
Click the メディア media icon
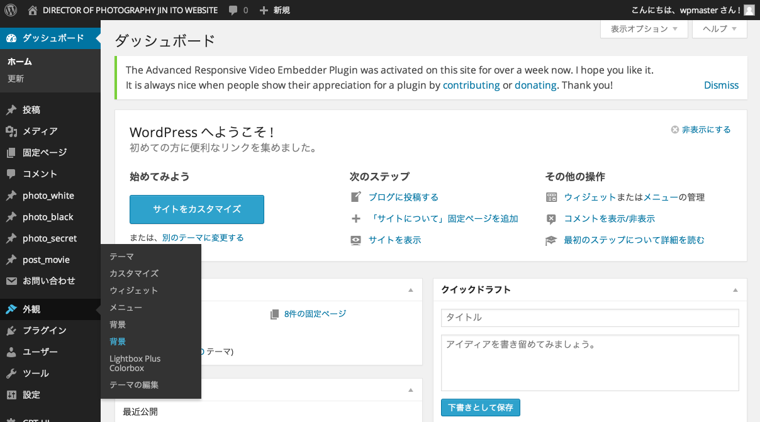(11, 131)
